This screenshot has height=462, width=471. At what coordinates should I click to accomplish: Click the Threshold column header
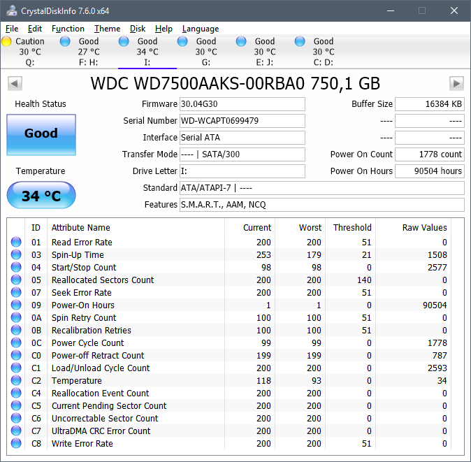click(x=352, y=227)
